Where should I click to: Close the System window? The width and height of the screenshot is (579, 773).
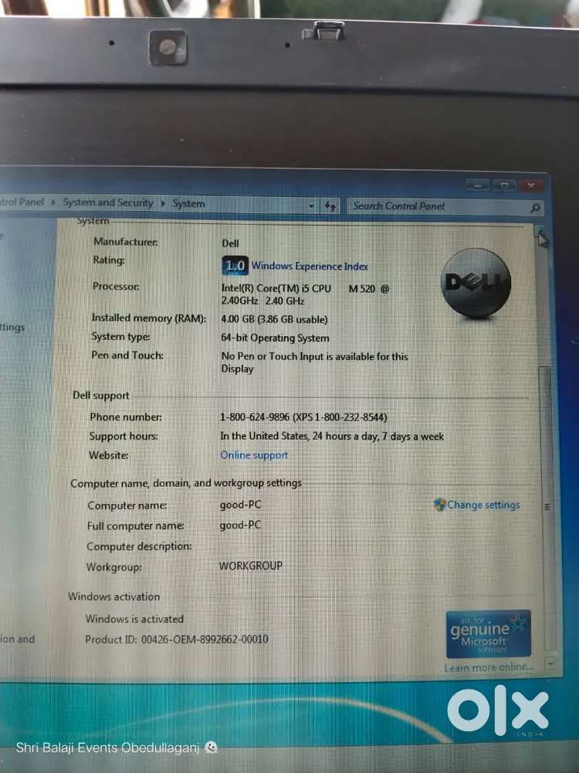[531, 186]
